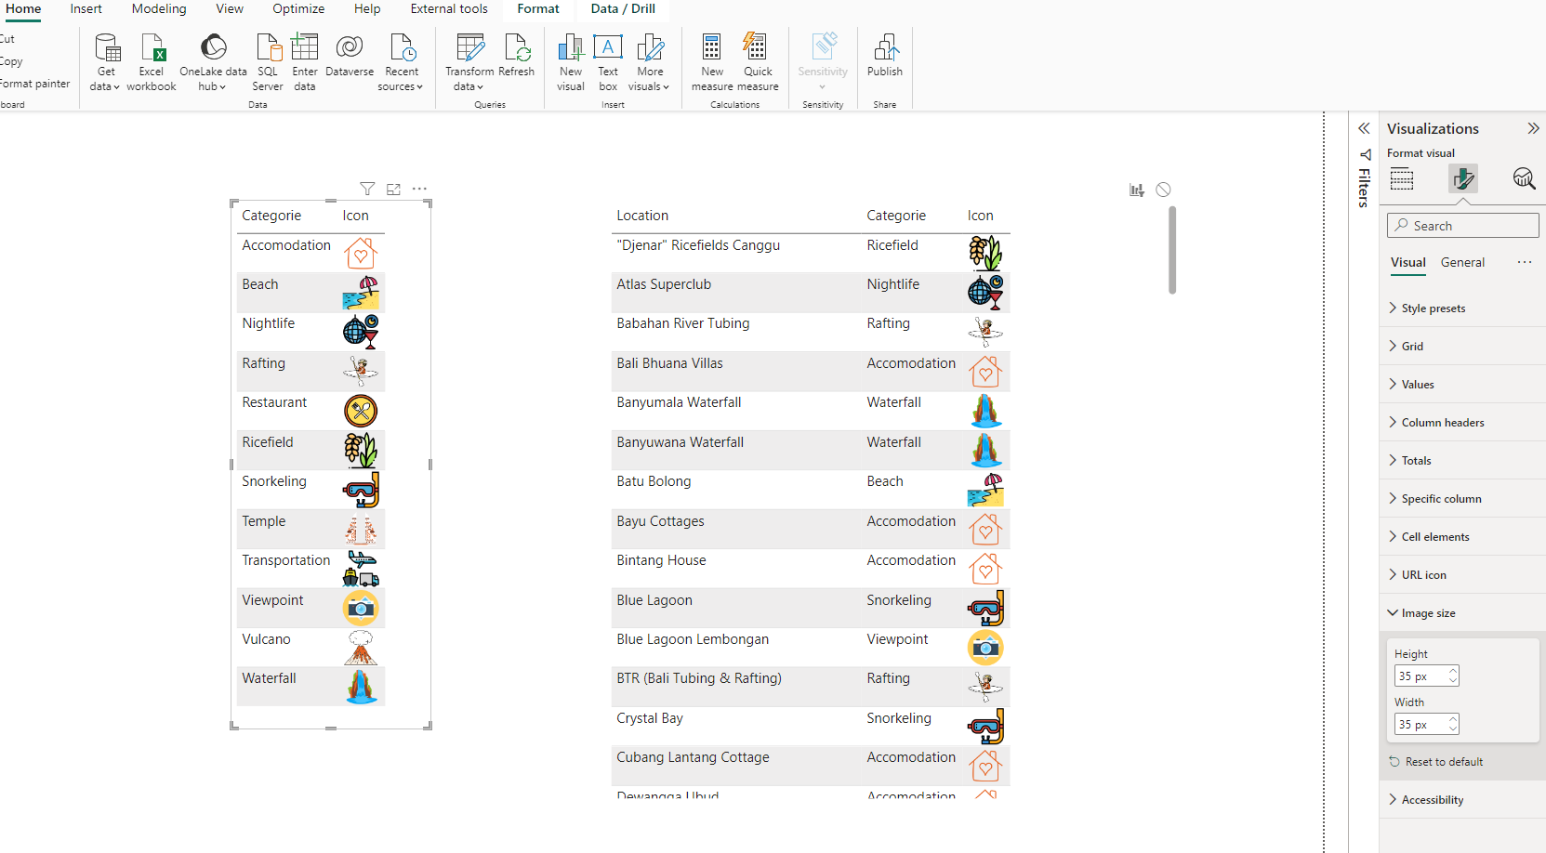Open Transform data in Power Query

click(469, 60)
